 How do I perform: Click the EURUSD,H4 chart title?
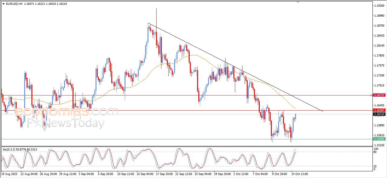click(14, 4)
